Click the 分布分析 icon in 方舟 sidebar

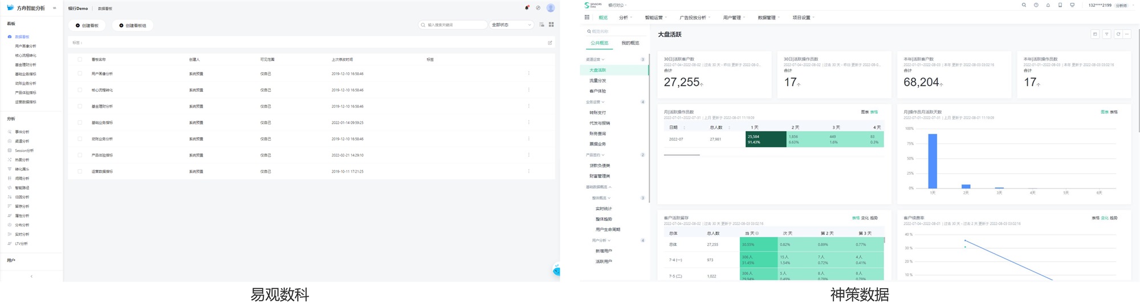pyautogui.click(x=10, y=225)
